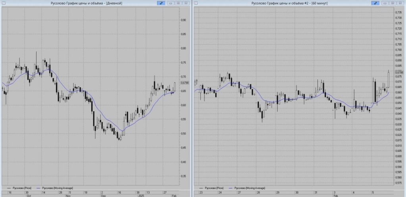Viewport: 406px width, 197px height.
Task: Click the 0,90 level on the daily price scale
Action: click(183, 20)
